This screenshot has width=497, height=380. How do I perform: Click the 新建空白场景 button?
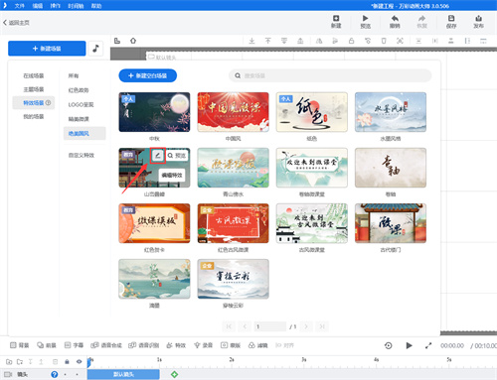pos(148,75)
